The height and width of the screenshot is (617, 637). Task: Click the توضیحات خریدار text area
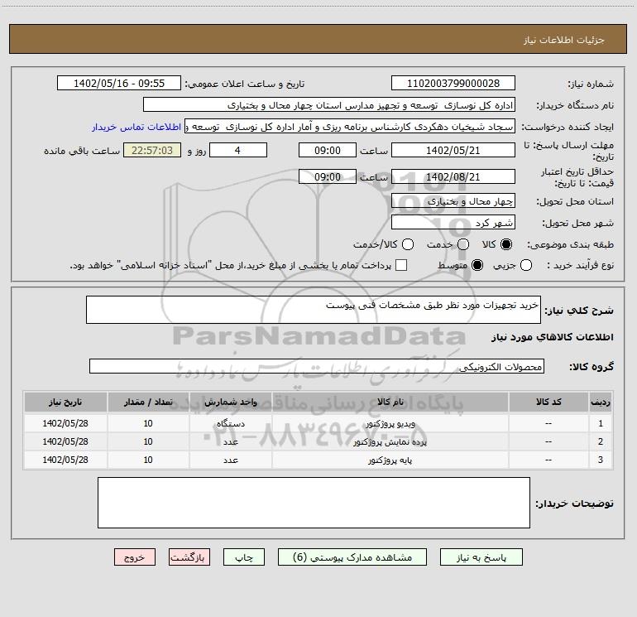click(314, 503)
